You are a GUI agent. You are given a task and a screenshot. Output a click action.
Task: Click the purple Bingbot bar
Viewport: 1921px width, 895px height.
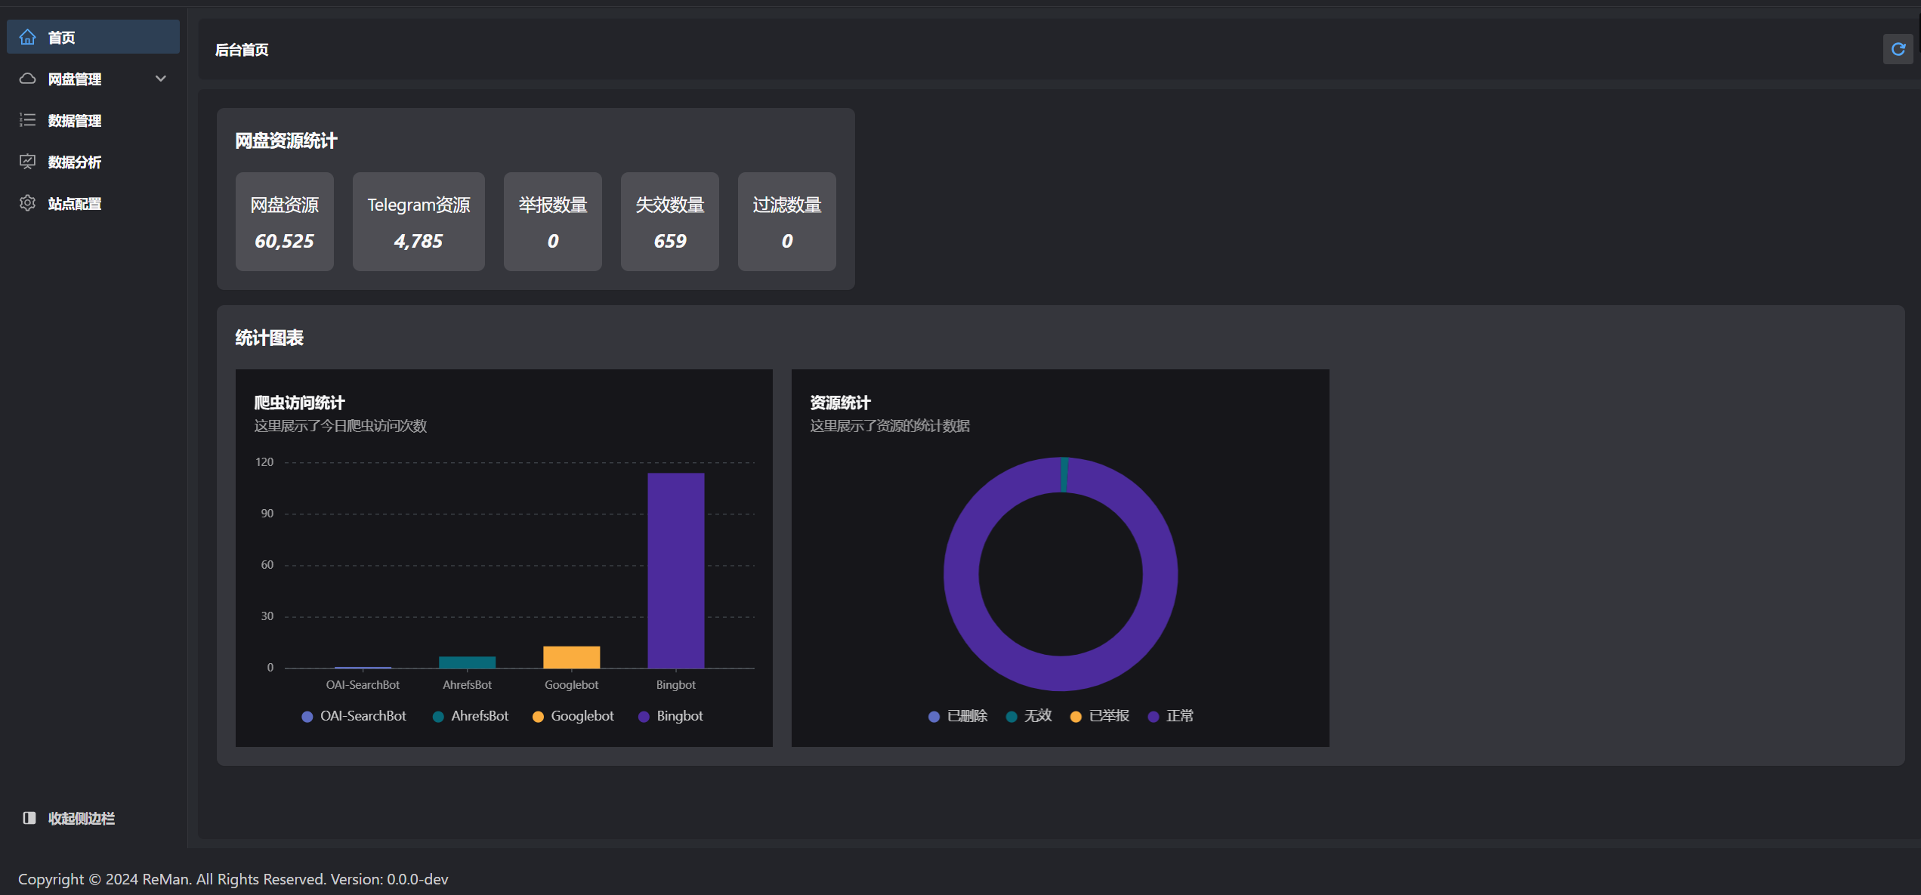[x=676, y=570]
